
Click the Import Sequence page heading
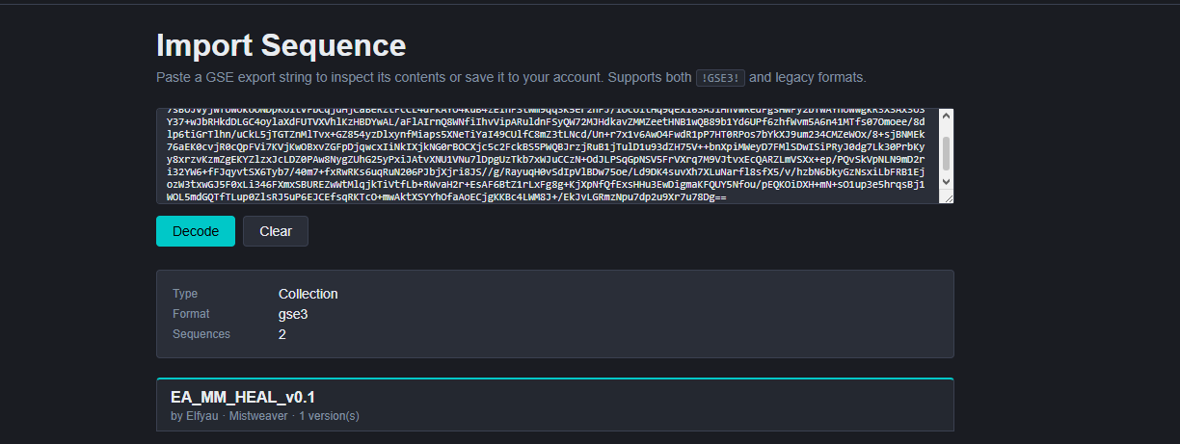[282, 45]
